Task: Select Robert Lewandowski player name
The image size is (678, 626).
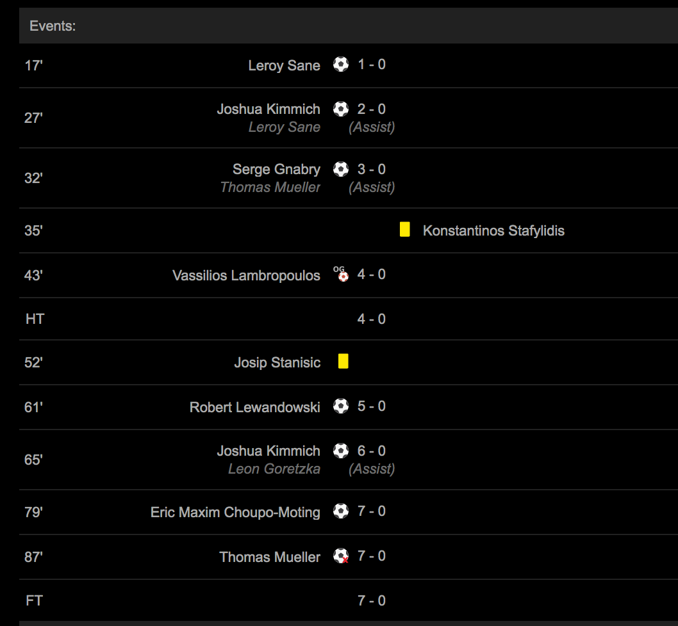Action: click(x=254, y=407)
